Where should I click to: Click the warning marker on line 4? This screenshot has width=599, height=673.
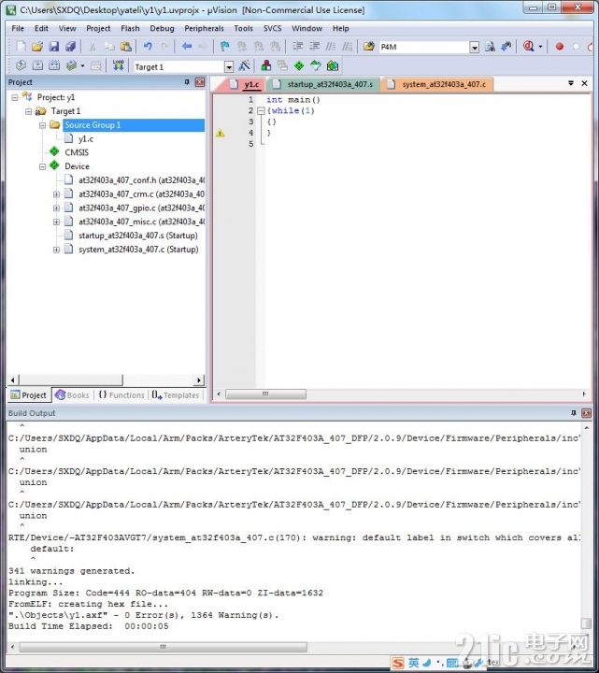point(221,133)
